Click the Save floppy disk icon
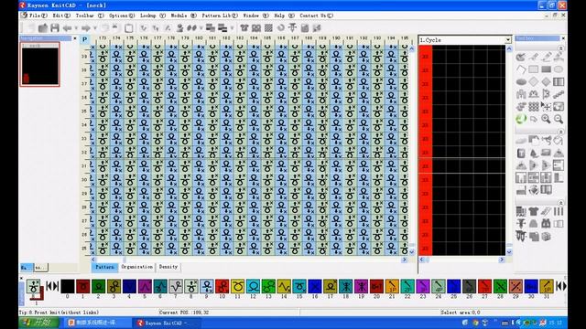 tap(55, 28)
